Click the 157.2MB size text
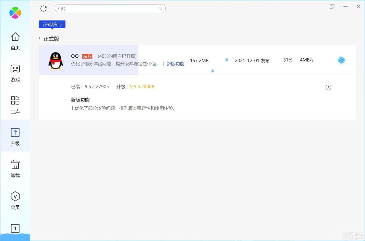Image resolution: width=365 pixels, height=241 pixels. click(199, 60)
